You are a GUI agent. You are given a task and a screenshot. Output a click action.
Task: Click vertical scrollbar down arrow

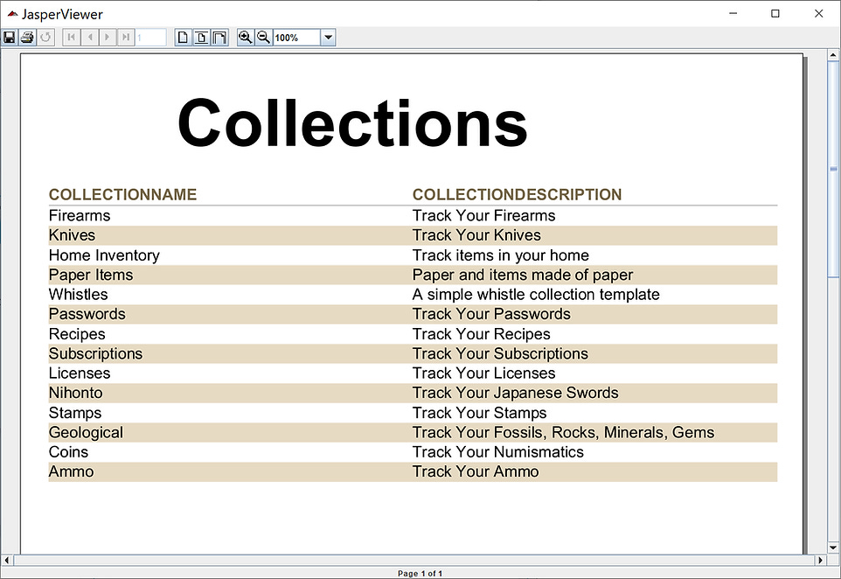pos(833,548)
